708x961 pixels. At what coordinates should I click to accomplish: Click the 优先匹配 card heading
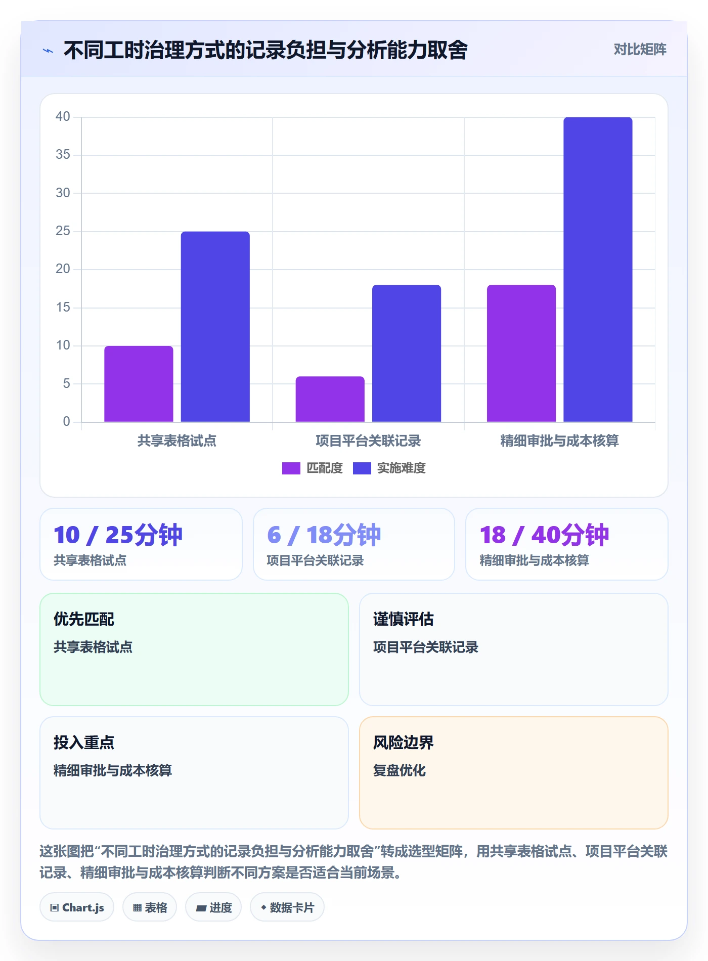coord(84,619)
